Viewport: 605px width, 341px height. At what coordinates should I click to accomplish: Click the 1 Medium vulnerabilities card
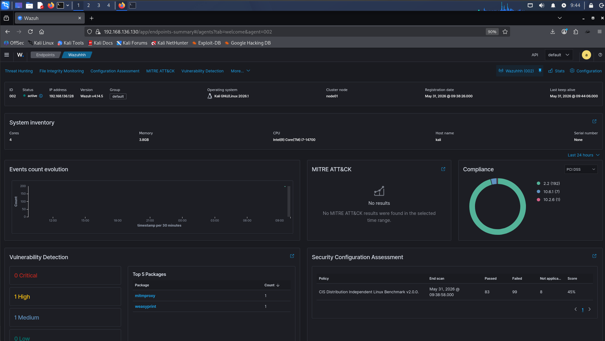pos(65,317)
